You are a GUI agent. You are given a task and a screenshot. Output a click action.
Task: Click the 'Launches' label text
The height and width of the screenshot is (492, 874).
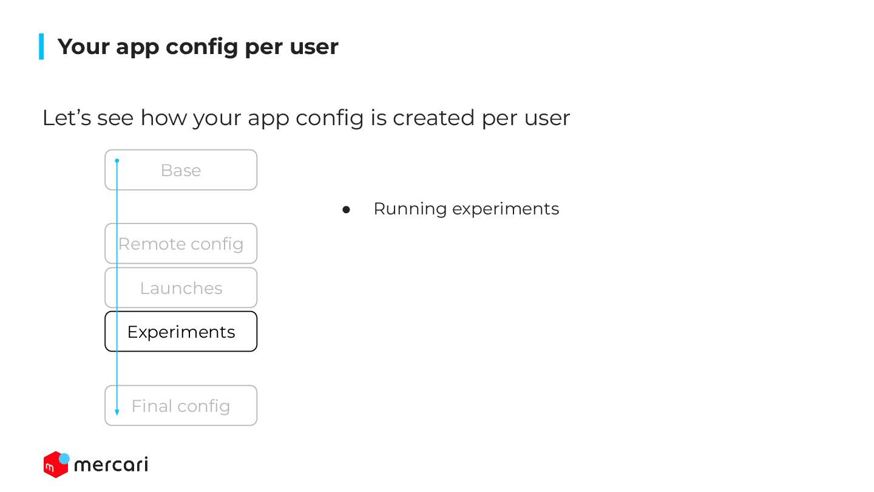181,288
